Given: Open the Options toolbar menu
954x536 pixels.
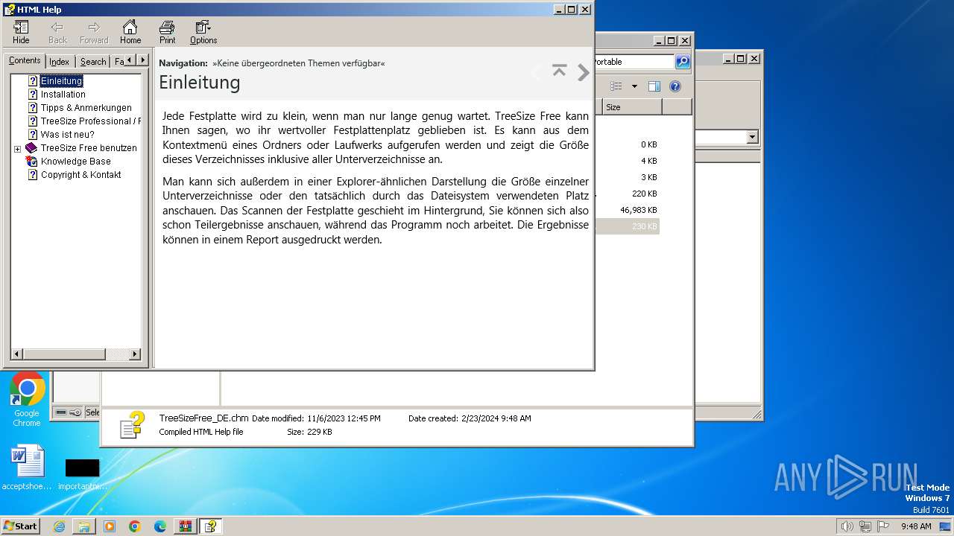Looking at the screenshot, I should click(x=203, y=32).
